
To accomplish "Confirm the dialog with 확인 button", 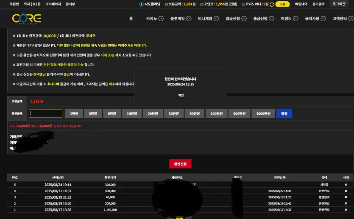I will point(181,95).
